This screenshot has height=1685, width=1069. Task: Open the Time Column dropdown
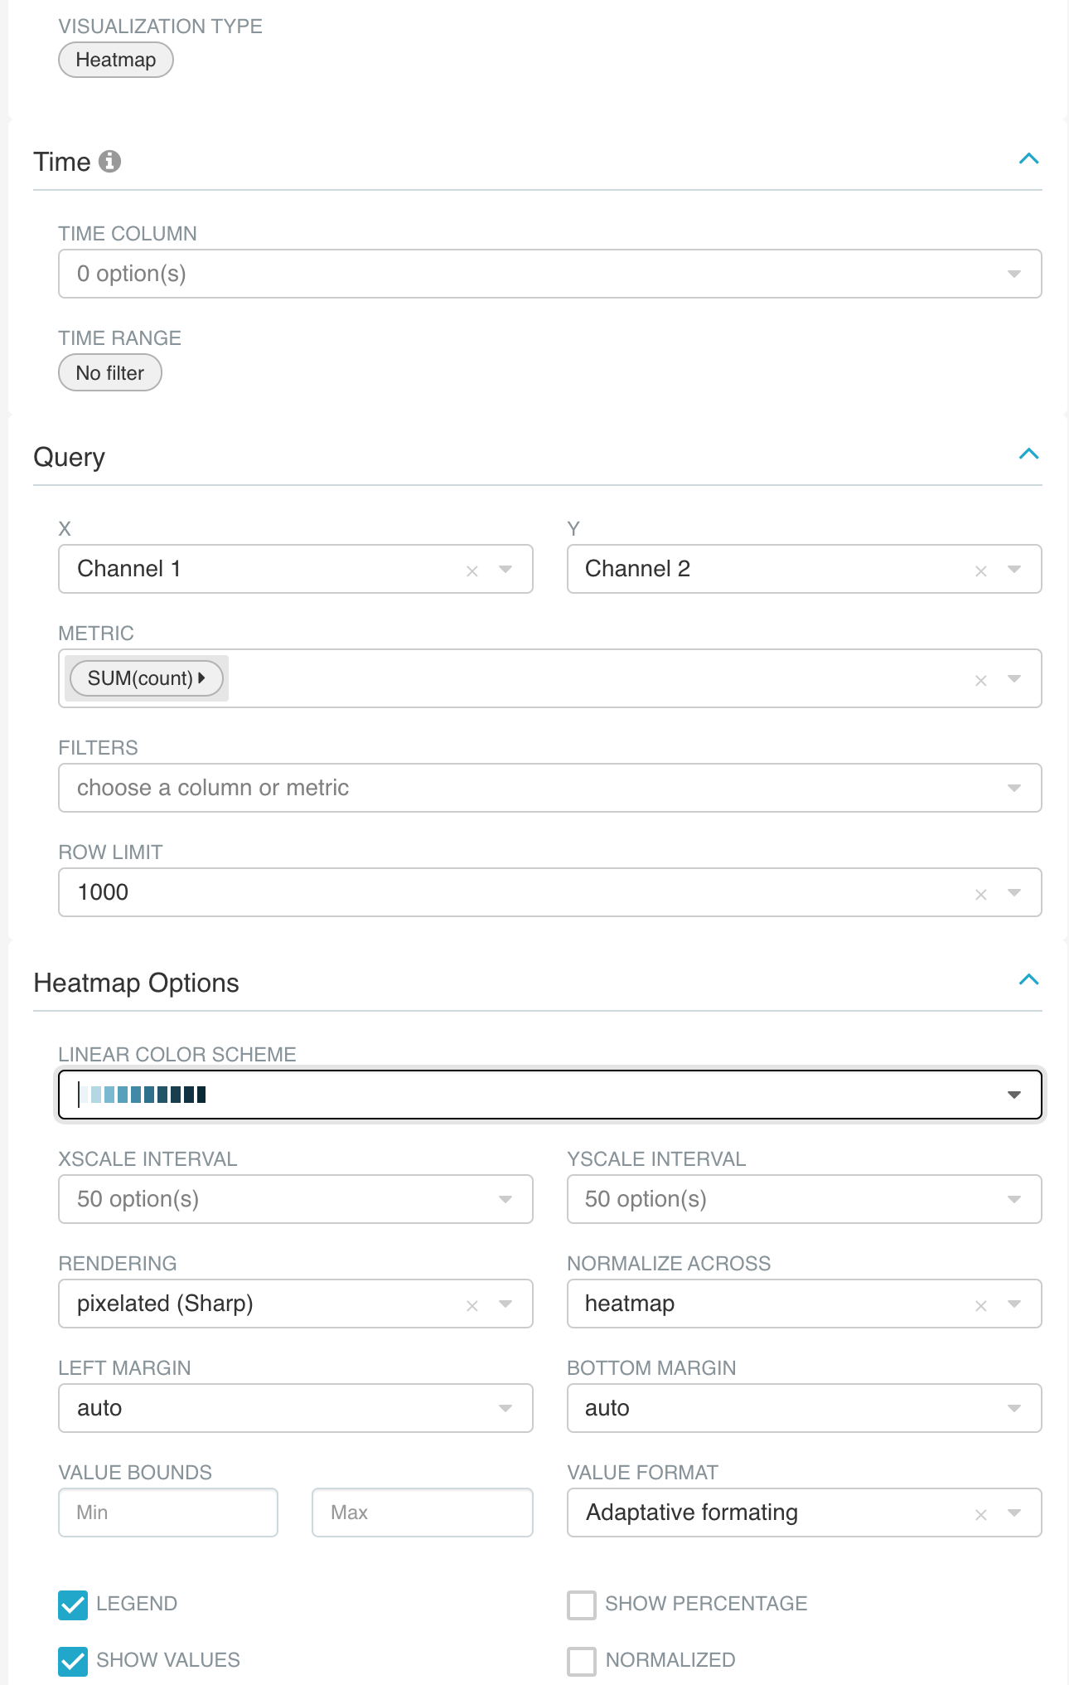pos(549,274)
